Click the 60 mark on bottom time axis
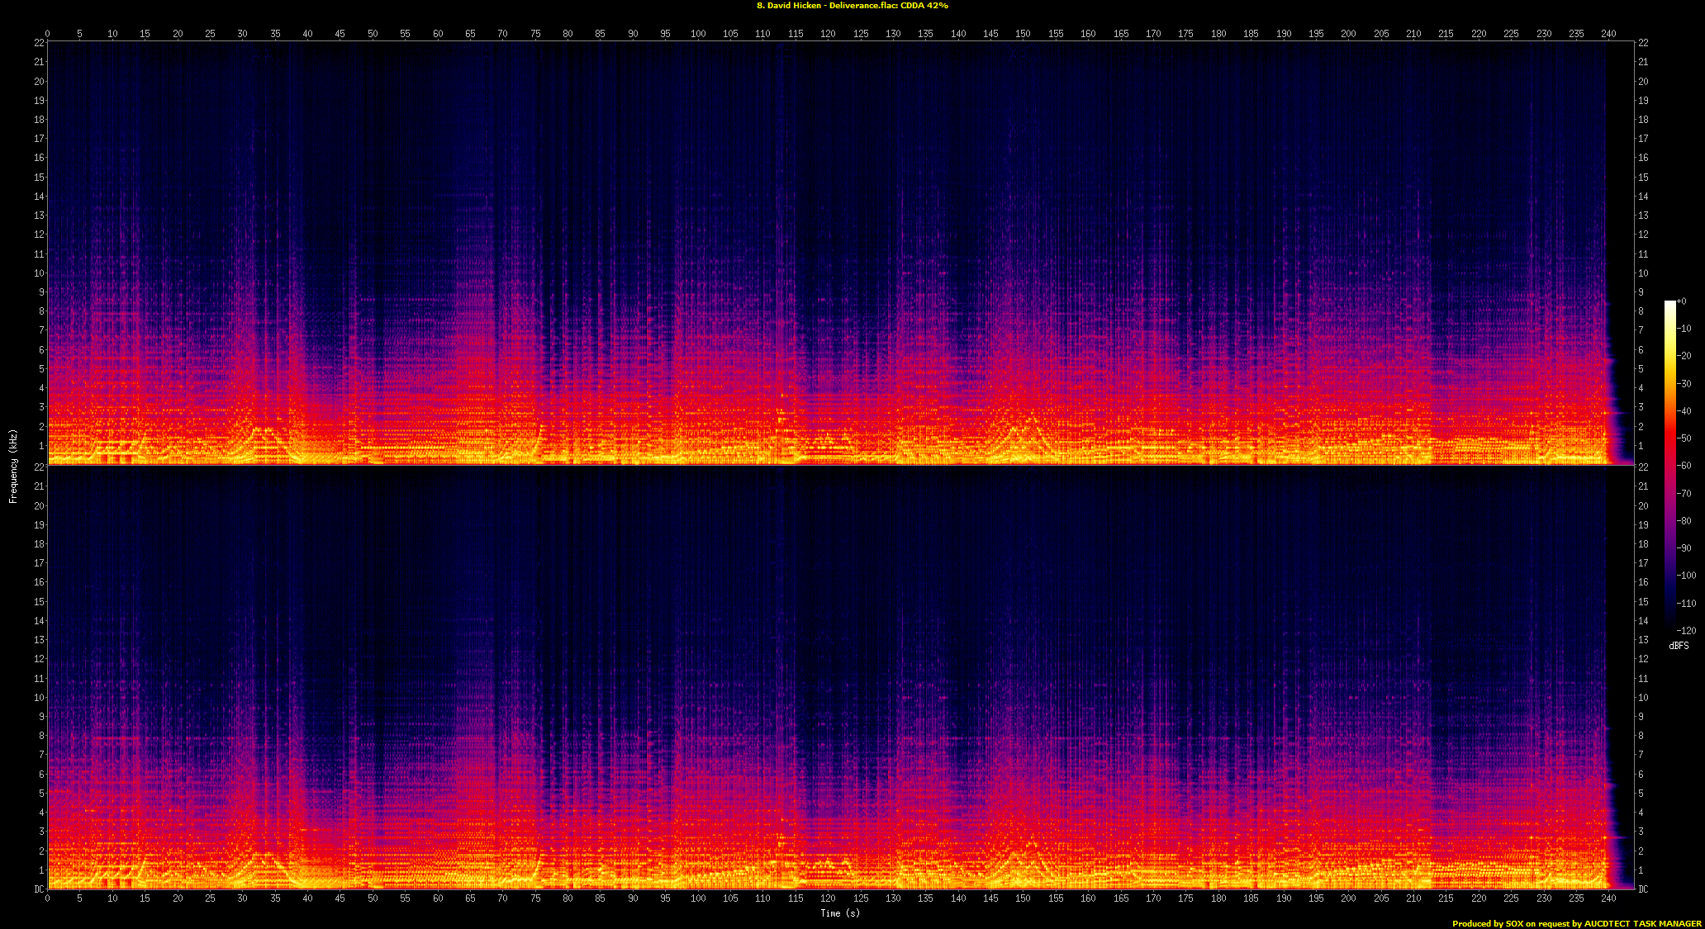1705x929 pixels. pos(438,898)
